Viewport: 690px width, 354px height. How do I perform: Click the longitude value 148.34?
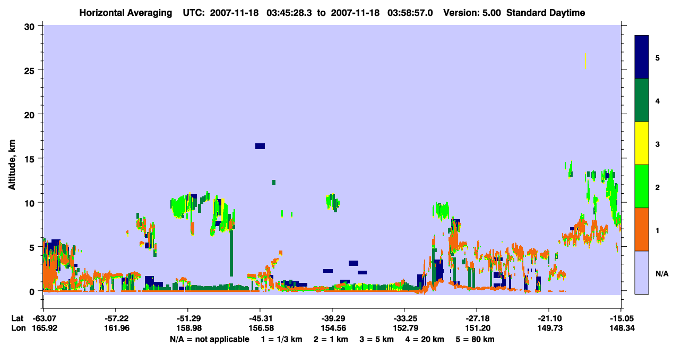coord(621,328)
